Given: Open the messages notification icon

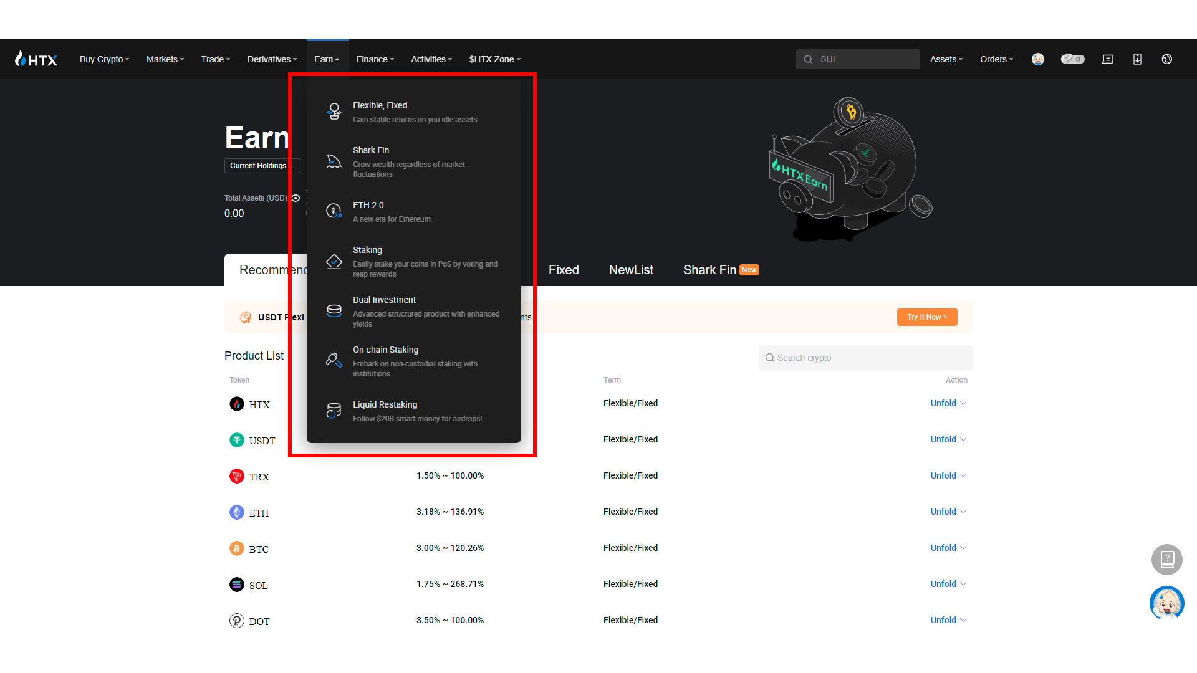Looking at the screenshot, I should [x=1107, y=59].
